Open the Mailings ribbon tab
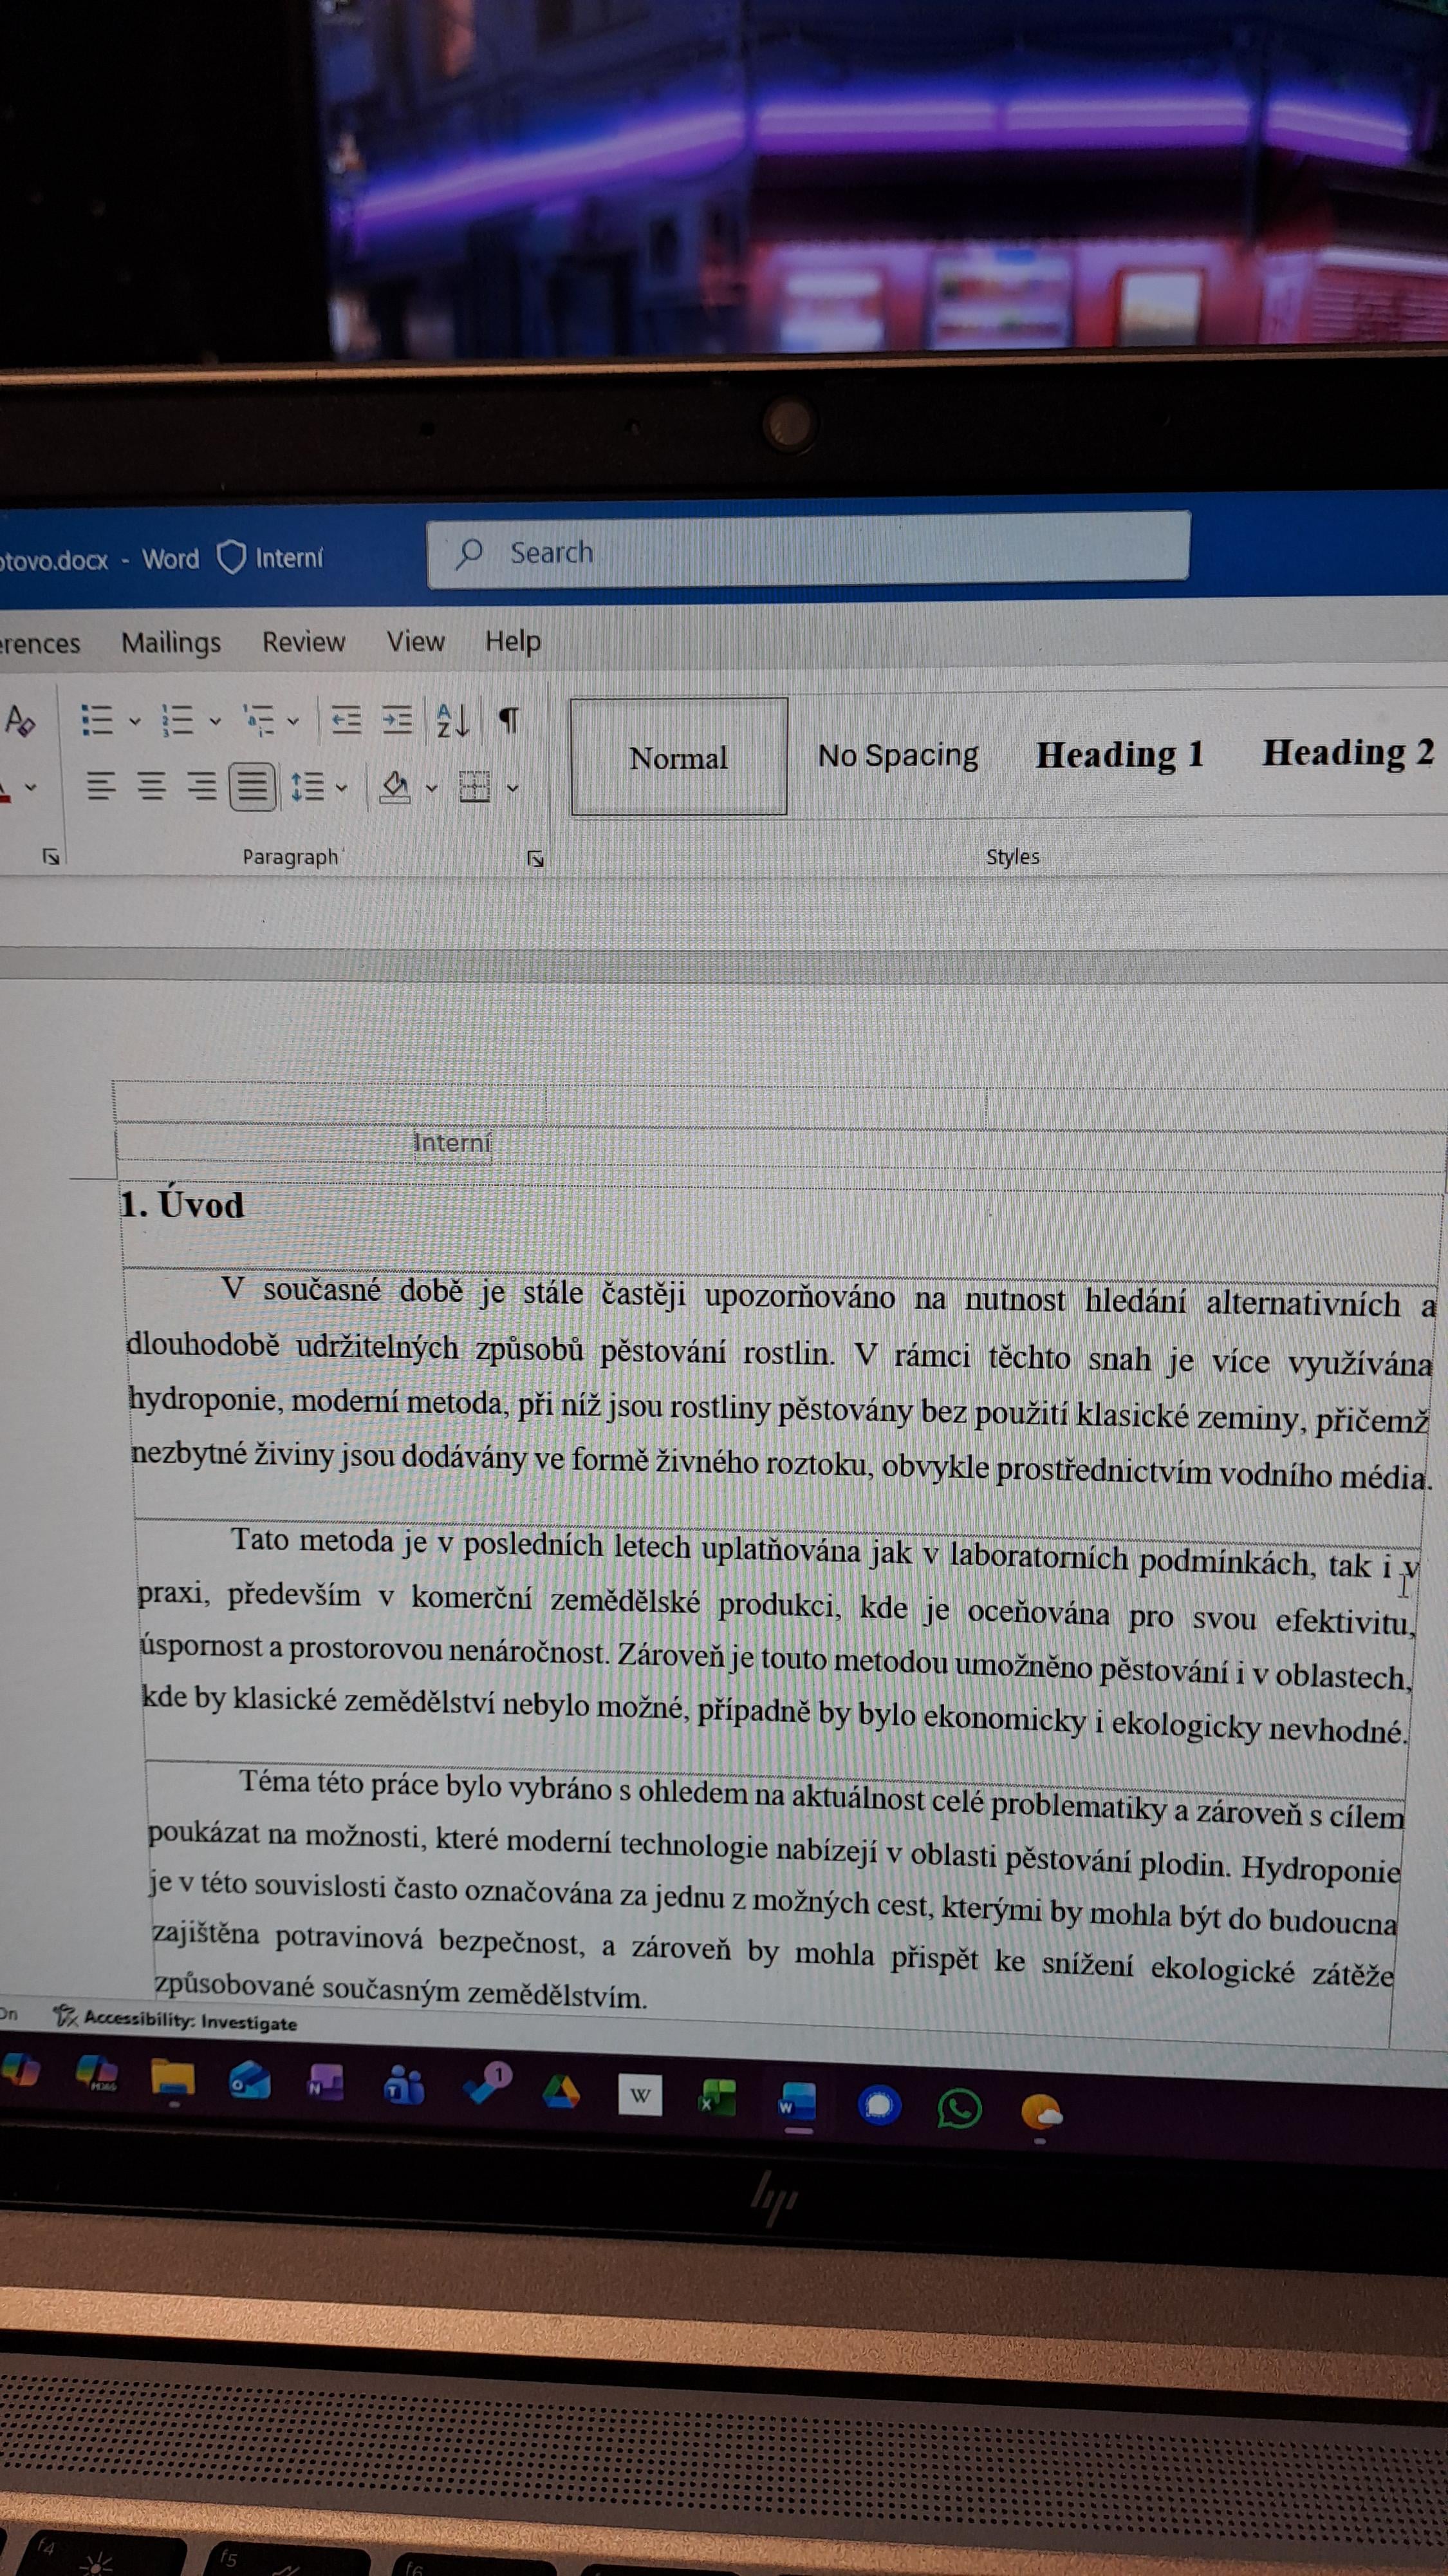1448x2576 pixels. (171, 642)
